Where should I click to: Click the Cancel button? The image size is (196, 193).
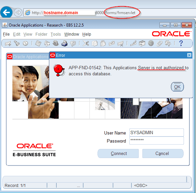coord(163,154)
